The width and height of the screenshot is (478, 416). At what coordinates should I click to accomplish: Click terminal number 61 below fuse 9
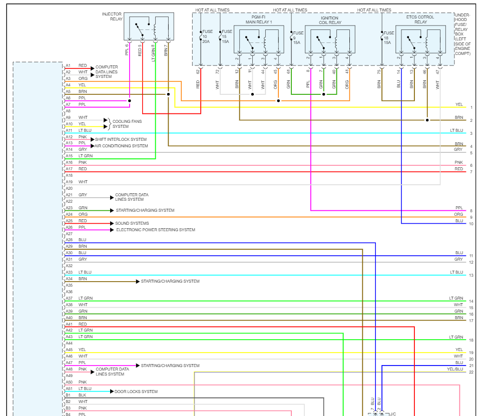[x=288, y=72]
